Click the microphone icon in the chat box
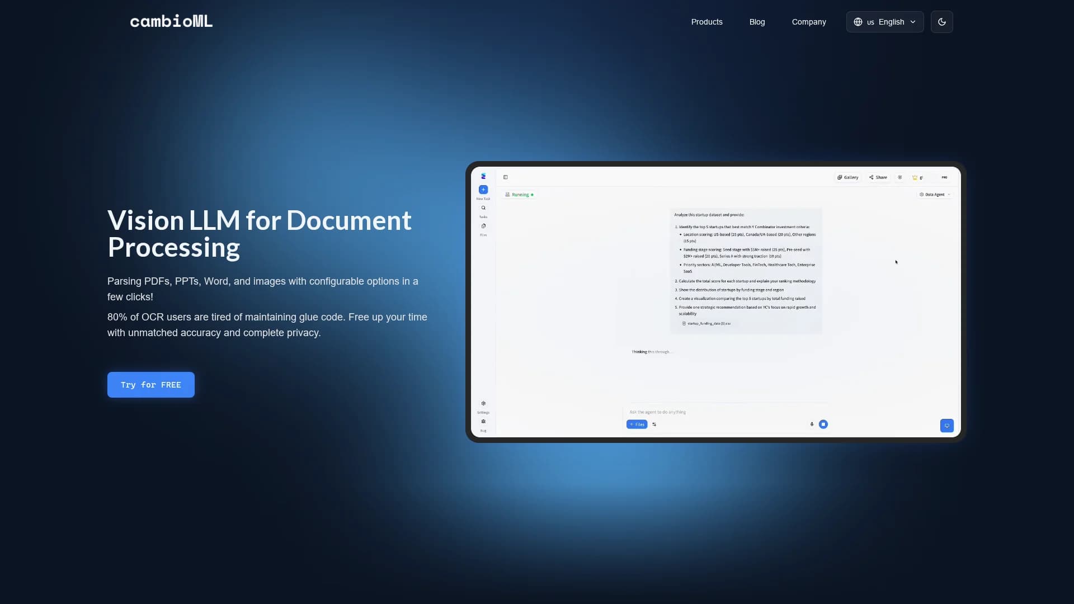 (812, 424)
